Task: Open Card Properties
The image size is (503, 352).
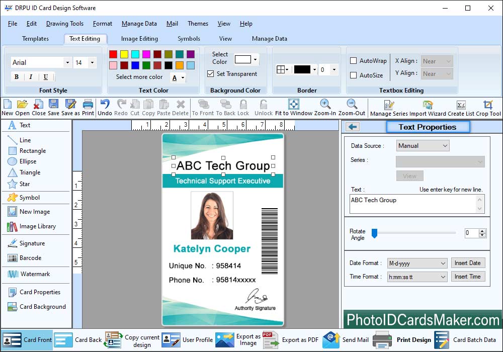Action: (34, 292)
